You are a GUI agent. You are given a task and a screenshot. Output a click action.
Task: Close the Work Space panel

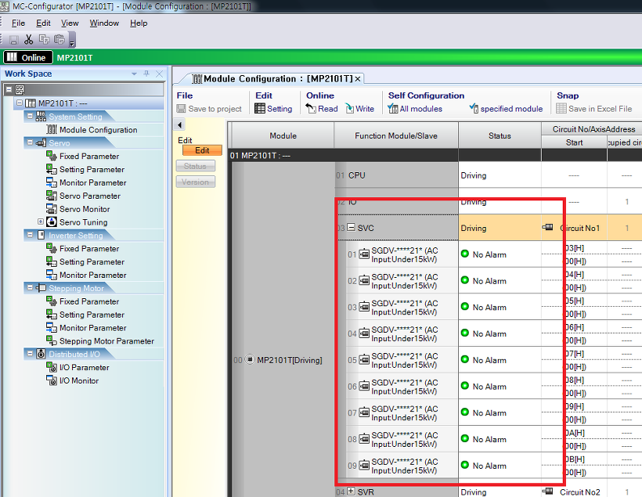point(159,74)
